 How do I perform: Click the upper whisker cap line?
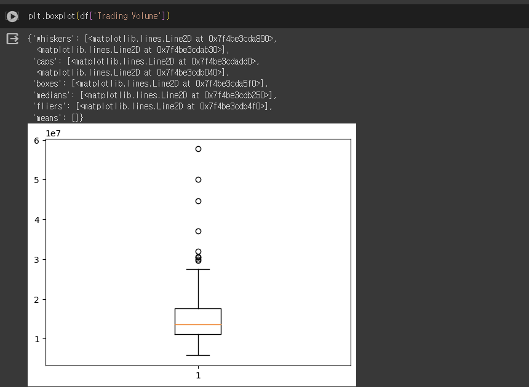(x=198, y=270)
